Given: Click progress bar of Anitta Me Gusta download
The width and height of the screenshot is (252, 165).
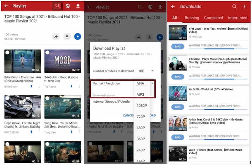Looking at the screenshot, I should [218, 139].
